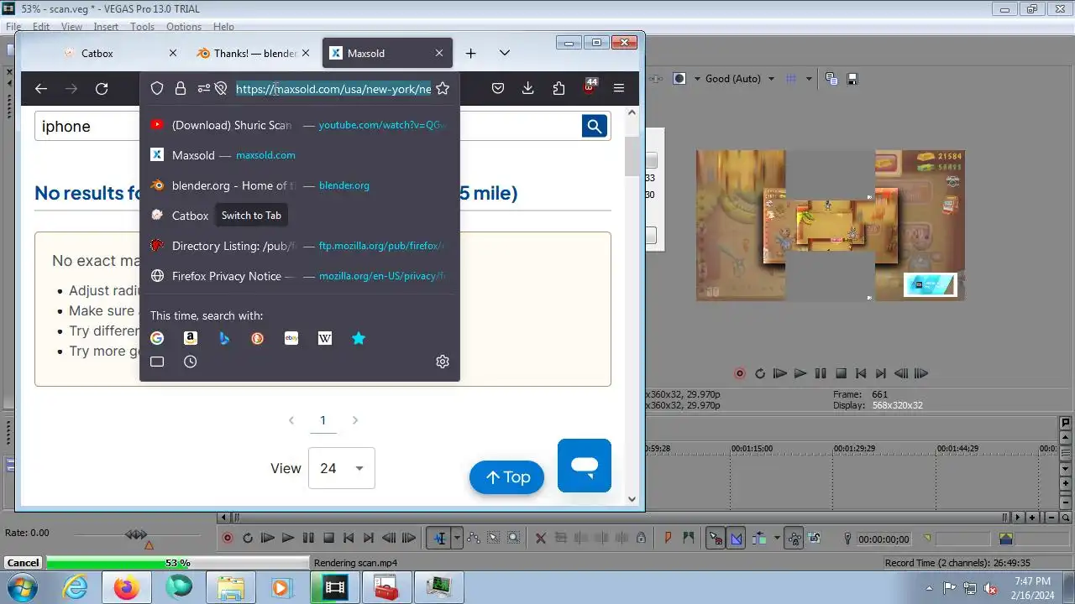Viewport: 1075px width, 604px height.
Task: Open the Firefox hamburger application menu
Action: [619, 88]
